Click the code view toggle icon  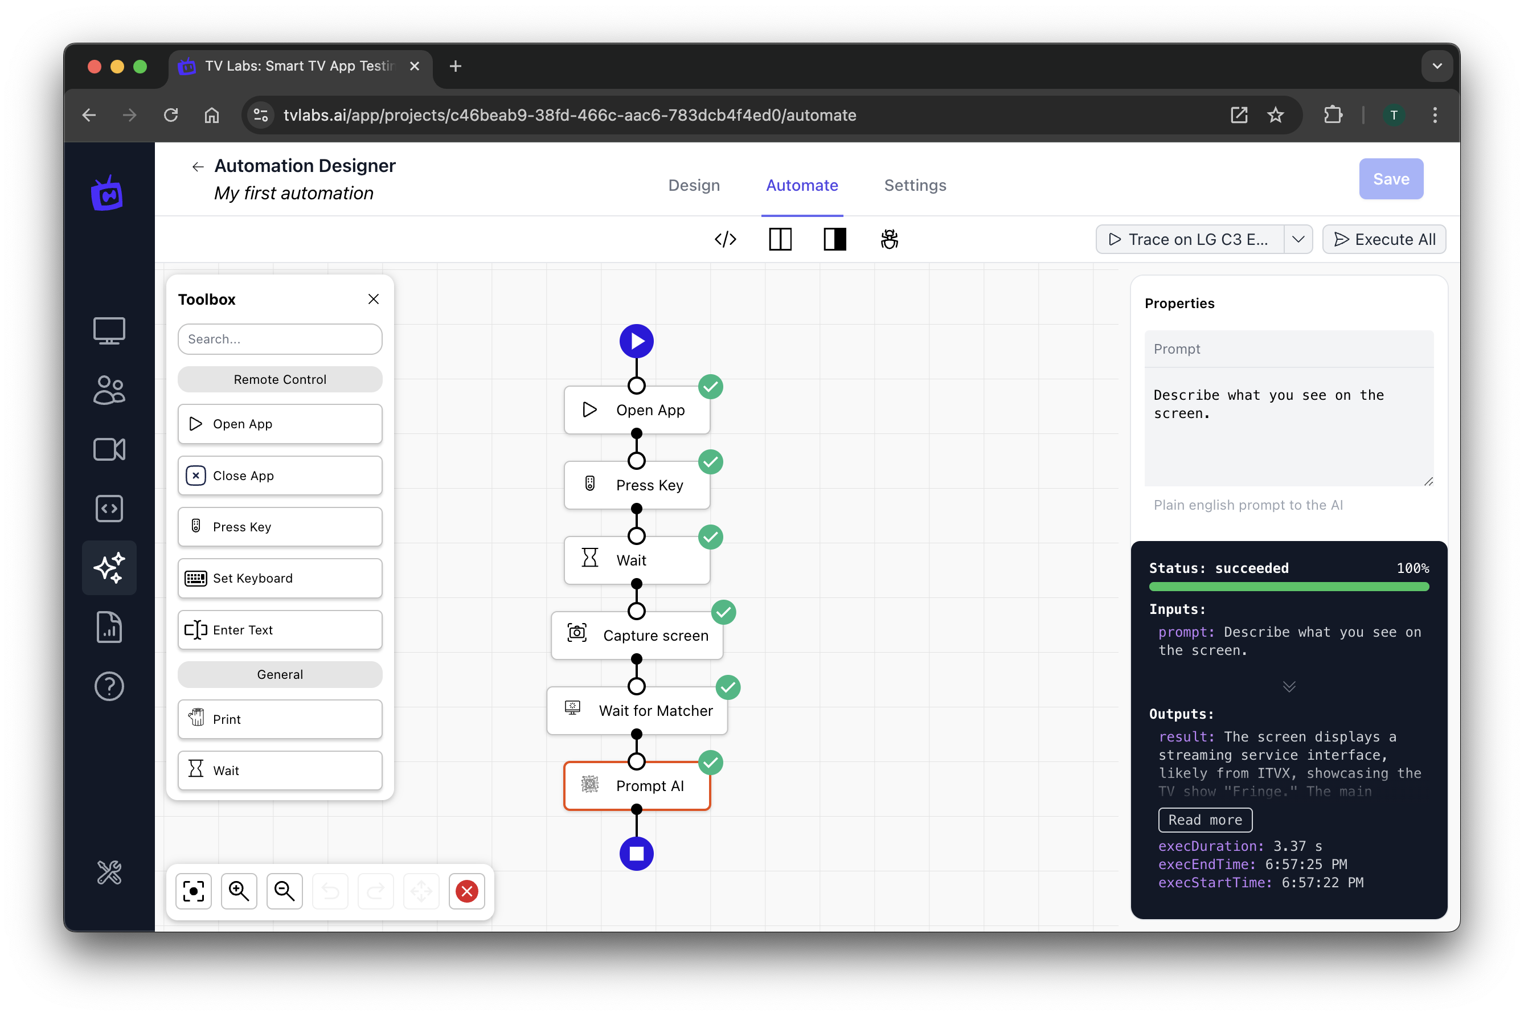723,239
